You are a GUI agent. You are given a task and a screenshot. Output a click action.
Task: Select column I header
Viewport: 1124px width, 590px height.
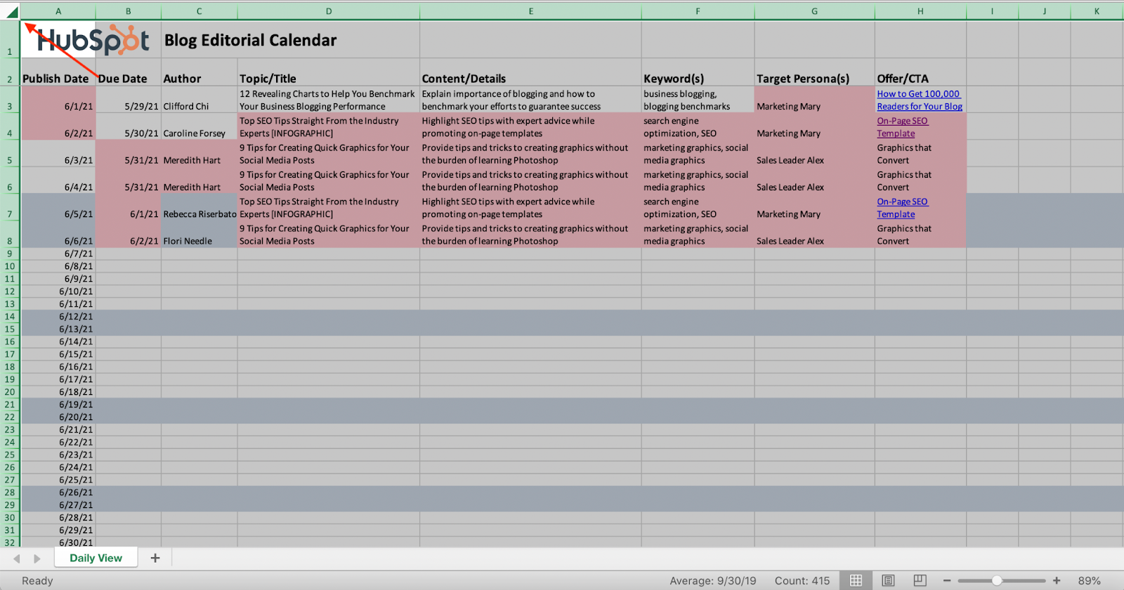(993, 11)
